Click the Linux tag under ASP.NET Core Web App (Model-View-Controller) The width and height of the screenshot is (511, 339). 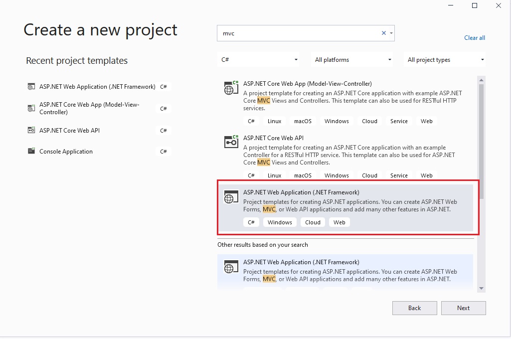[x=274, y=121]
